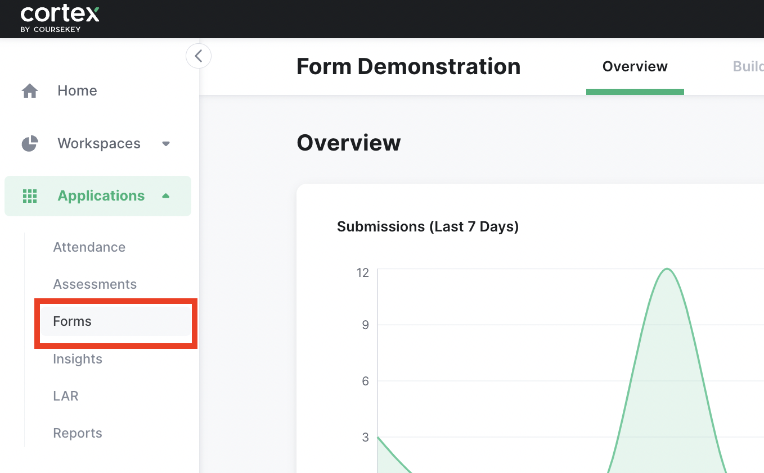This screenshot has height=473, width=764.
Task: Open the Workspaces menu item
Action: point(99,143)
